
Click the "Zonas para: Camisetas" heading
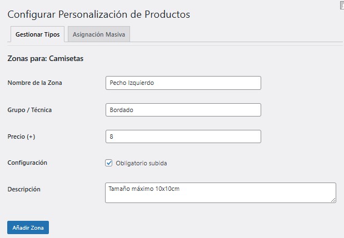click(x=46, y=58)
